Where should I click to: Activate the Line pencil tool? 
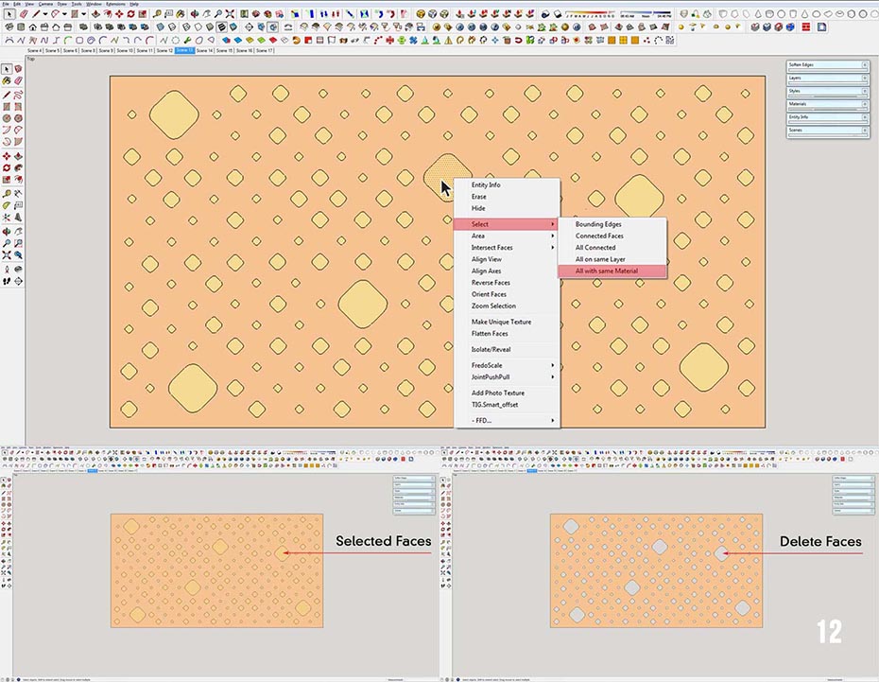click(7, 95)
